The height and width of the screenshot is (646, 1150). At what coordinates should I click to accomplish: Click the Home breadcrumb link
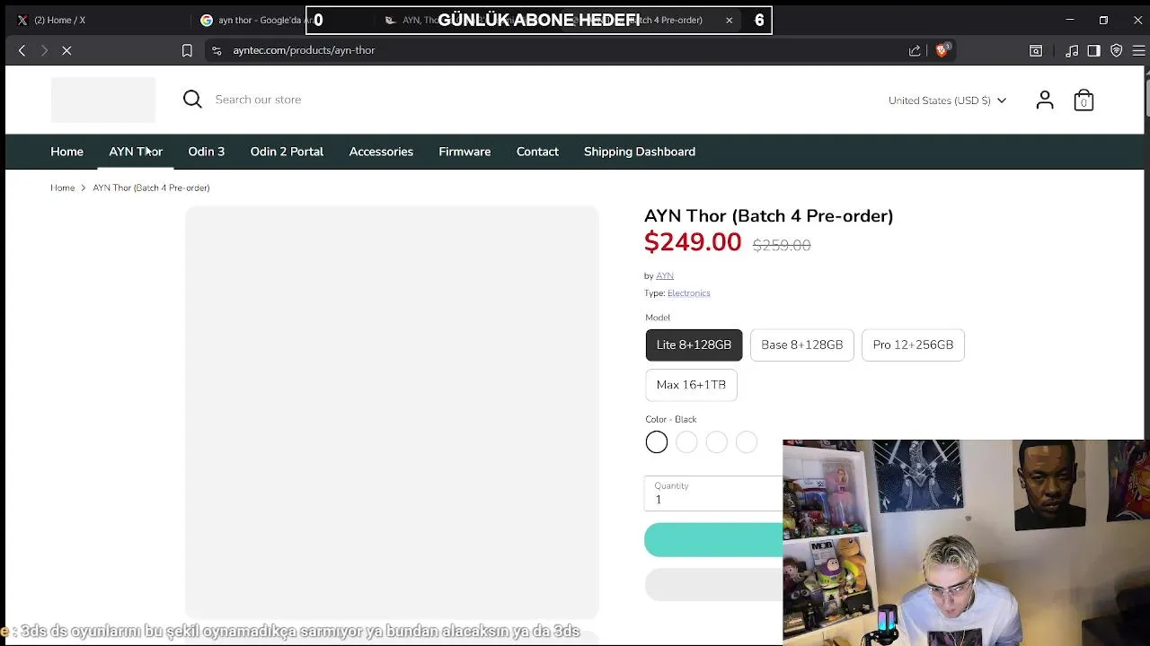[x=62, y=188]
